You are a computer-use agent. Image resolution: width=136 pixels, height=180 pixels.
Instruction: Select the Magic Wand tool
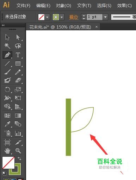coord(7,46)
